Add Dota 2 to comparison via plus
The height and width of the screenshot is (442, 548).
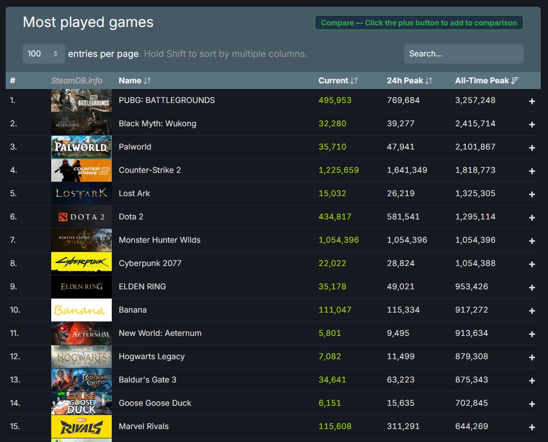[x=531, y=218]
